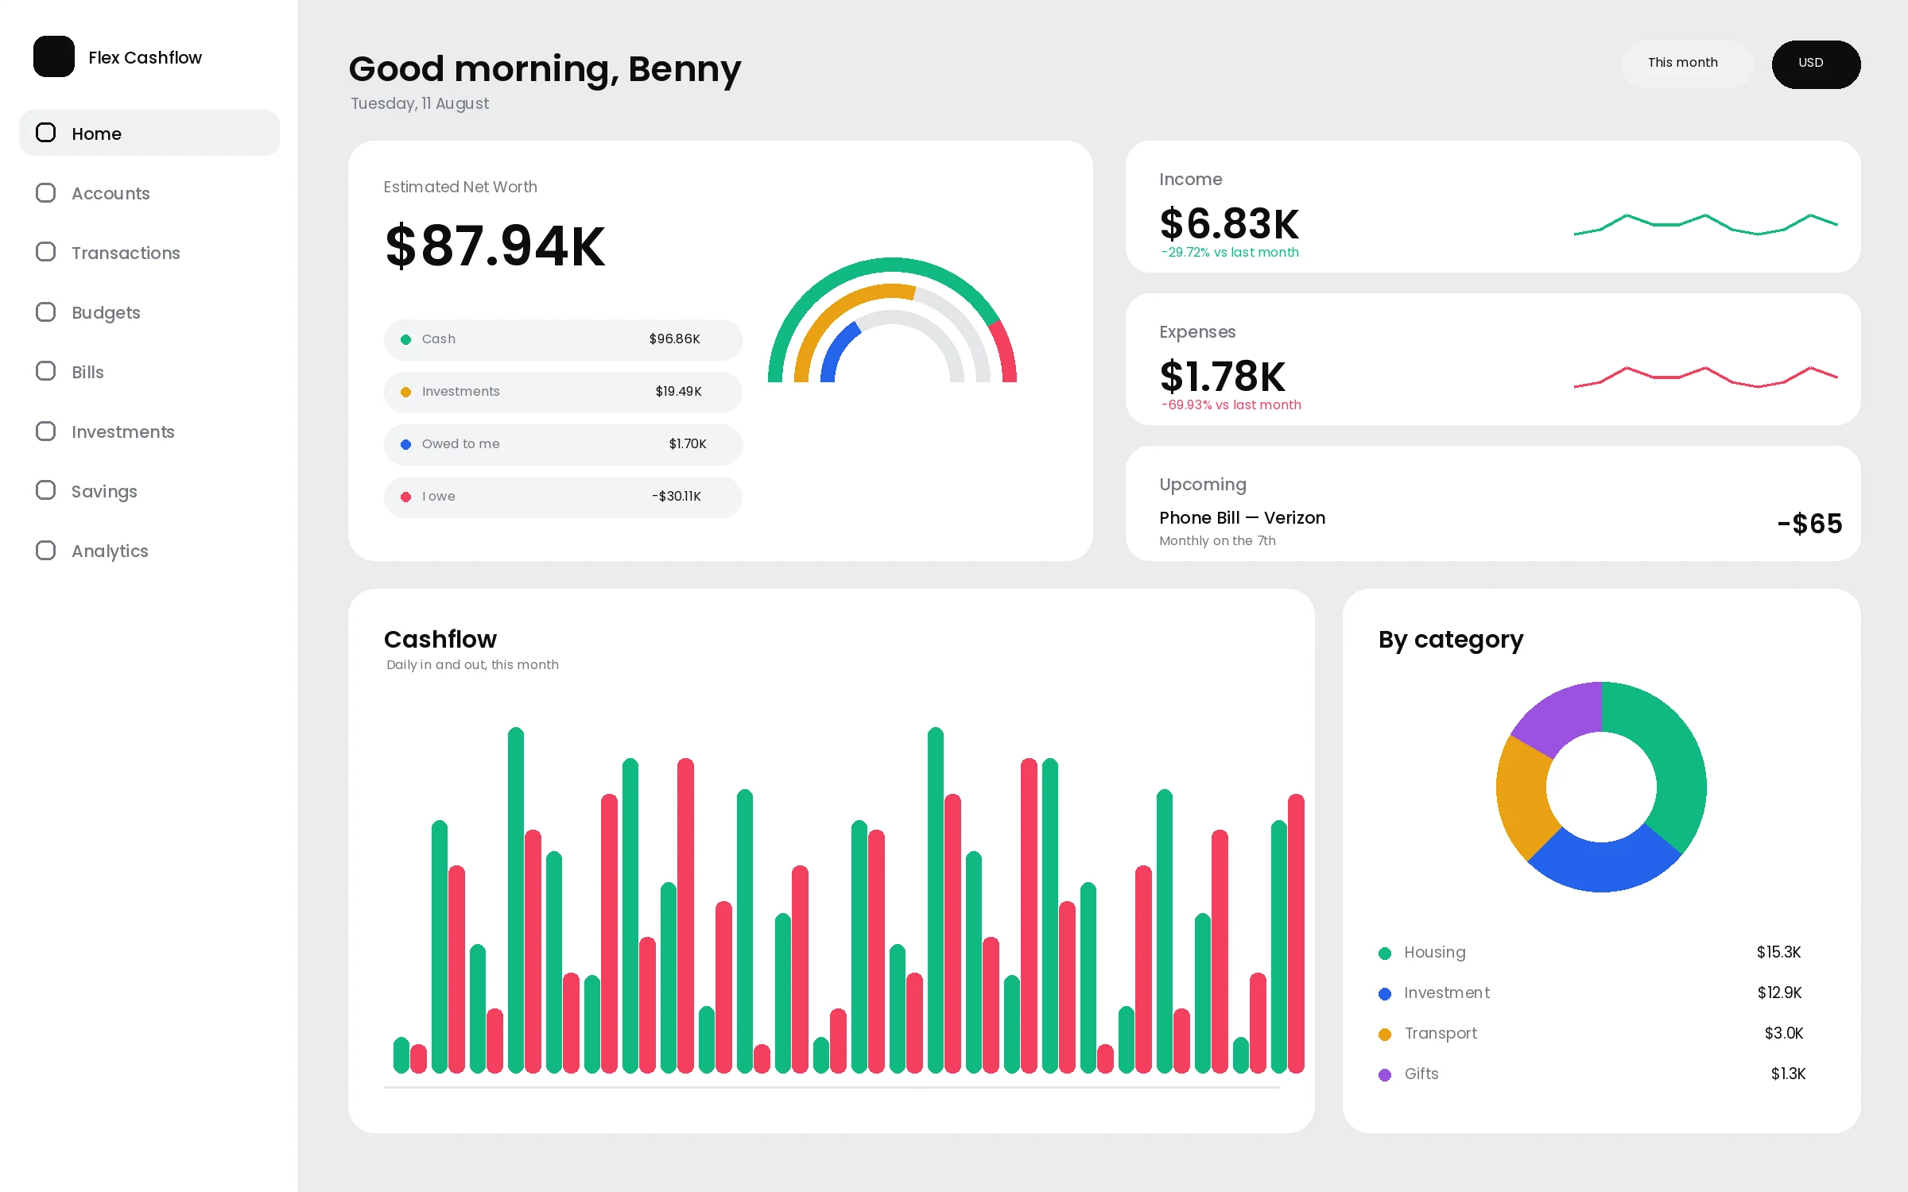The width and height of the screenshot is (1908, 1192).
Task: Click the Home sidebar icon
Action: point(46,133)
